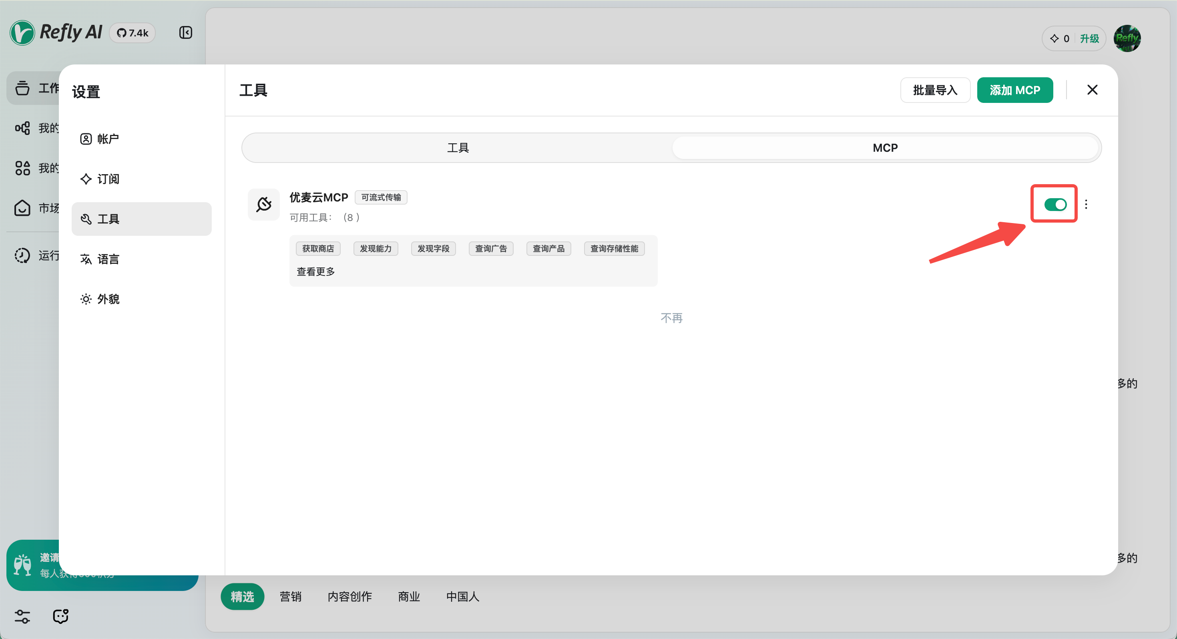Select the 内容创作 category
The height and width of the screenshot is (639, 1177).
pos(349,597)
